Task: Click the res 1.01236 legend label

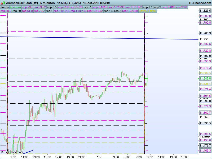Action: tap(78, 11)
